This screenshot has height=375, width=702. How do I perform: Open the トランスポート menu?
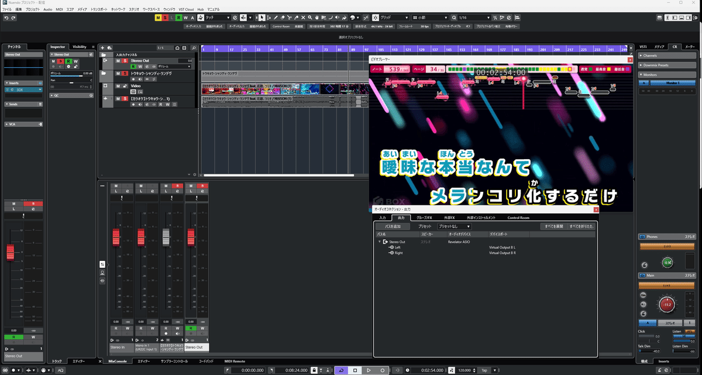pyautogui.click(x=99, y=10)
